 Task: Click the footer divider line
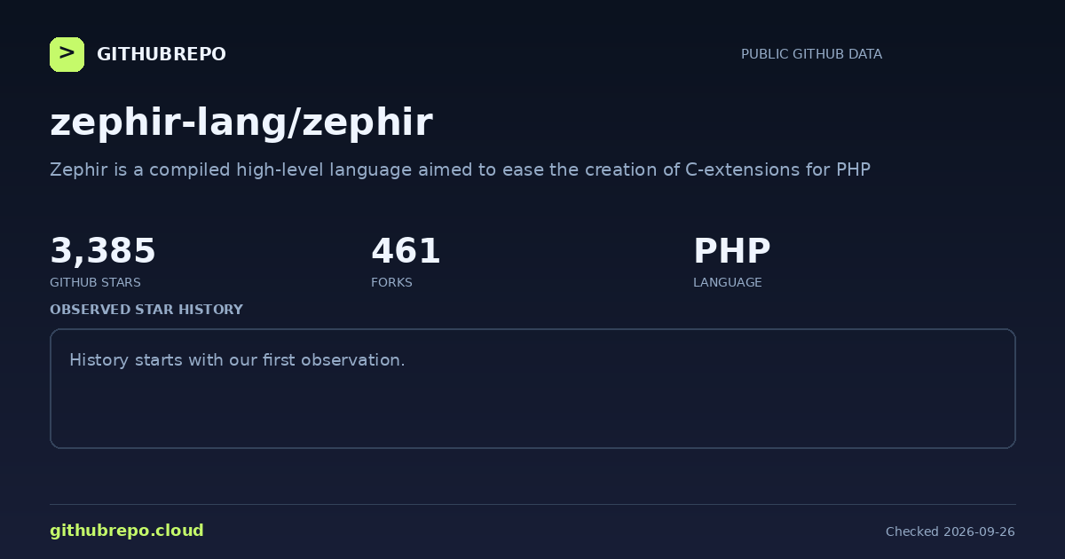pyautogui.click(x=532, y=504)
